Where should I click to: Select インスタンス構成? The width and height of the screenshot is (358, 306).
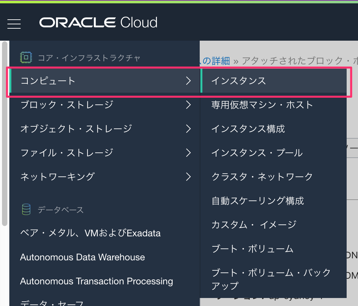(x=248, y=129)
